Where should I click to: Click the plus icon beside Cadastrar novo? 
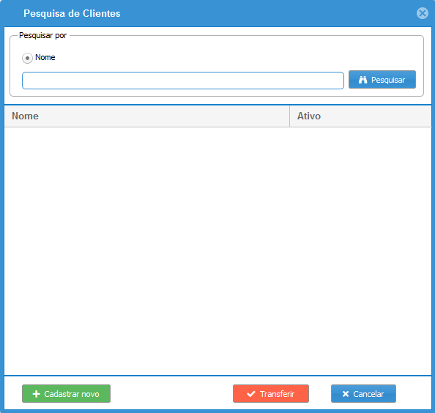pyautogui.click(x=37, y=394)
